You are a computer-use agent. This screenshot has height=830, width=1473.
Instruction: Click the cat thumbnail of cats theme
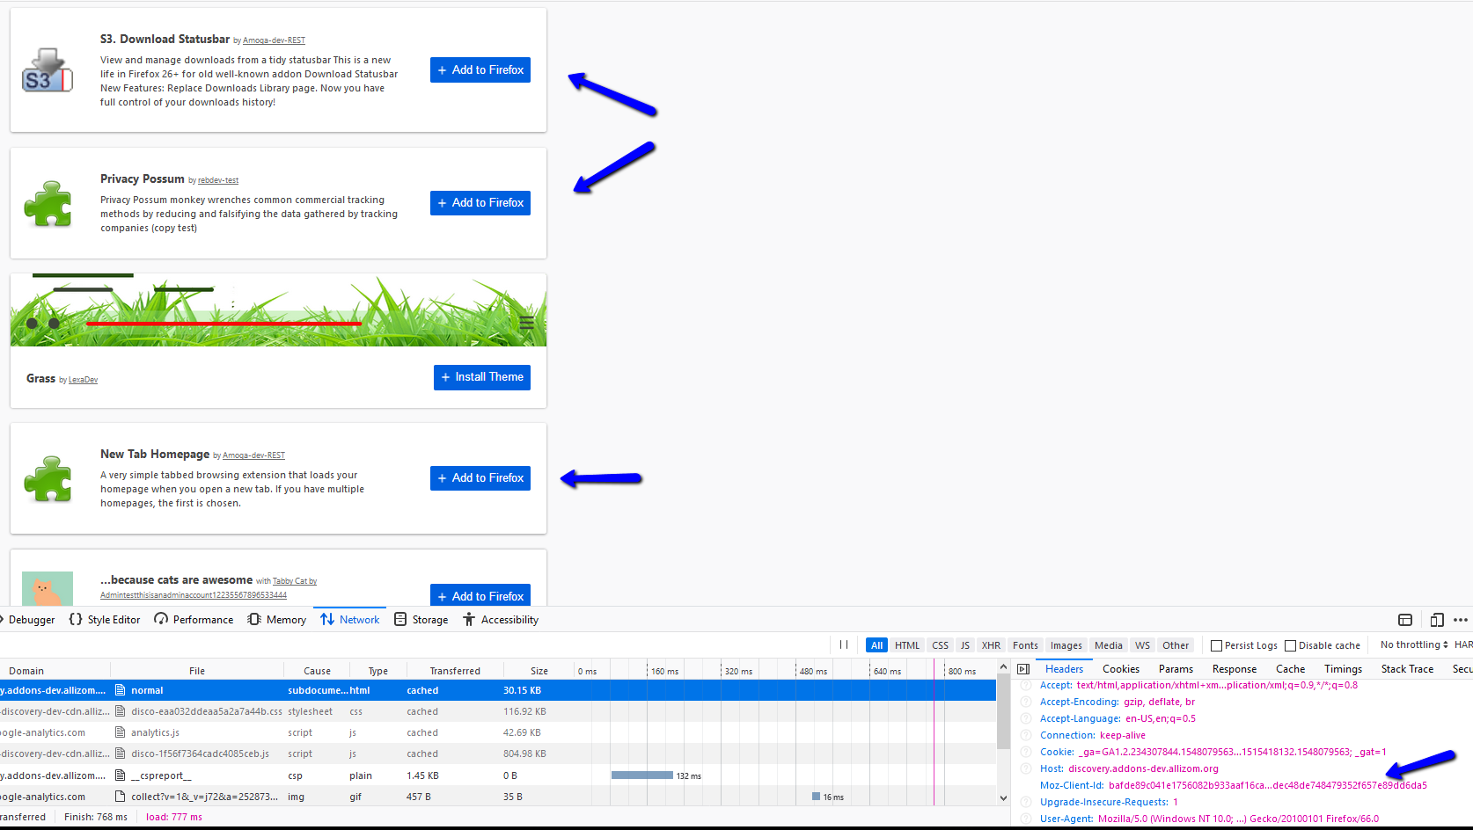pyautogui.click(x=48, y=588)
